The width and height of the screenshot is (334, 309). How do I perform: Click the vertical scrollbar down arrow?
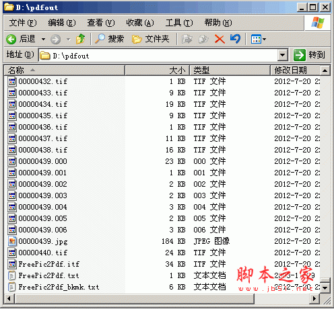[325, 288]
